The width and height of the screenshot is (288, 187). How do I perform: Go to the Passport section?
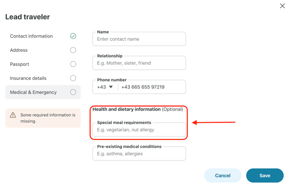pyautogui.click(x=43, y=64)
